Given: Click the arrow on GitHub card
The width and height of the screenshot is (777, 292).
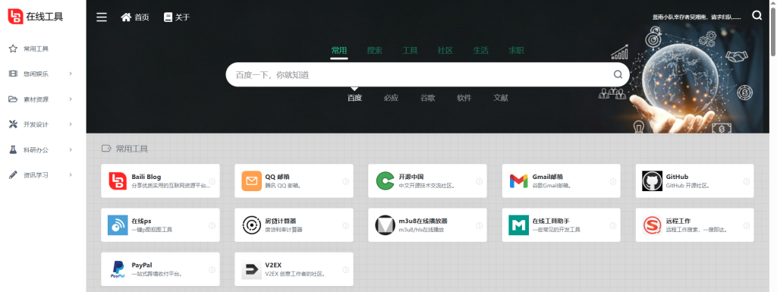Looking at the screenshot, I should click(x=747, y=181).
